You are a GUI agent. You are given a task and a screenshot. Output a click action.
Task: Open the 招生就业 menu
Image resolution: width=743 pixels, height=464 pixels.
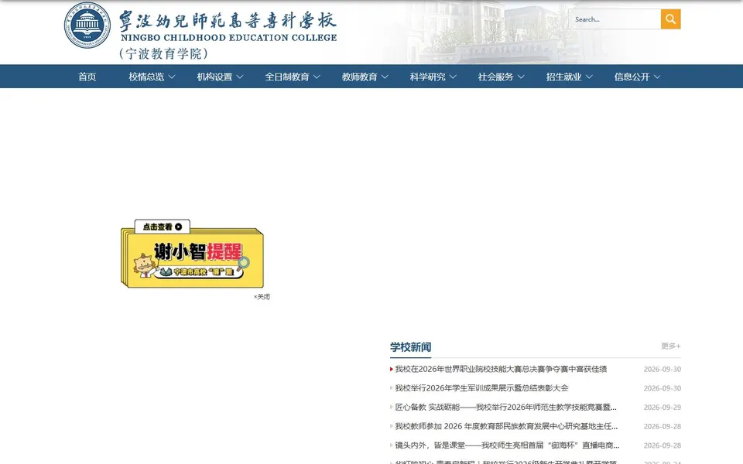click(564, 77)
